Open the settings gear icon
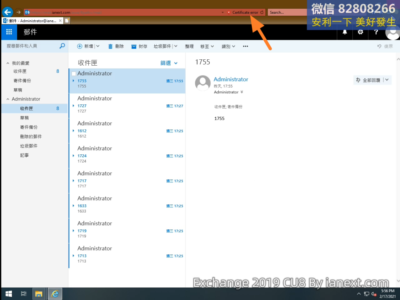Image resolution: width=400 pixels, height=300 pixels. coord(360,32)
